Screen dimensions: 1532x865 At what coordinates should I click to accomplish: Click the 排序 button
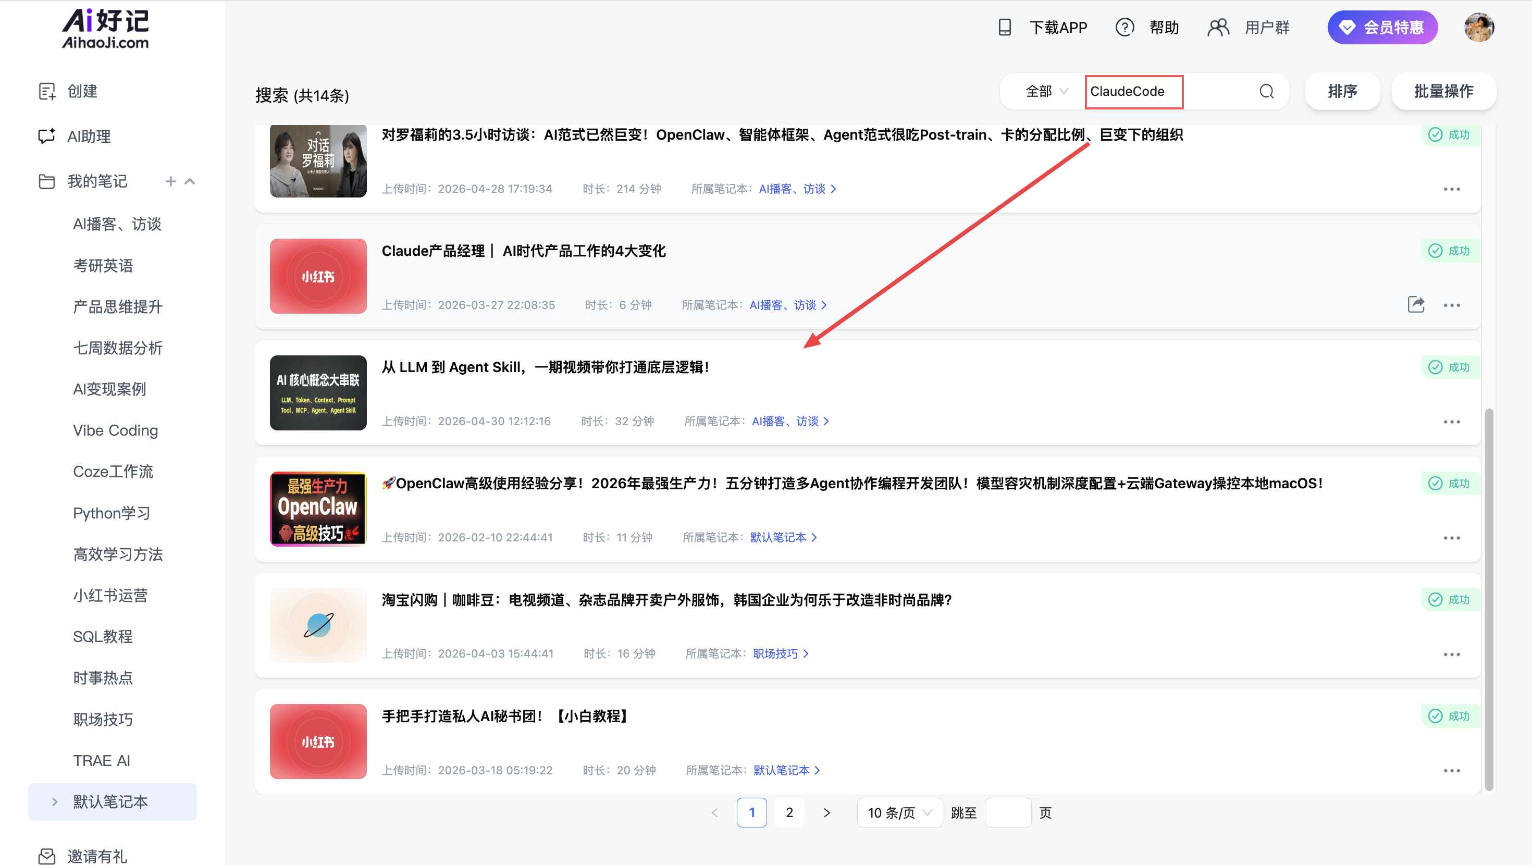1342,92
